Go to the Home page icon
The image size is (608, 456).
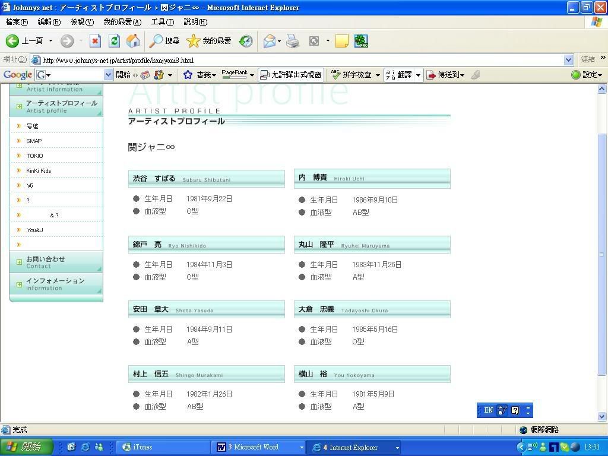pyautogui.click(x=133, y=41)
